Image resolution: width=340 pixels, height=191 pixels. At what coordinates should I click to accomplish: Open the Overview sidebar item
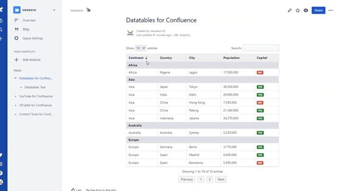tap(29, 20)
